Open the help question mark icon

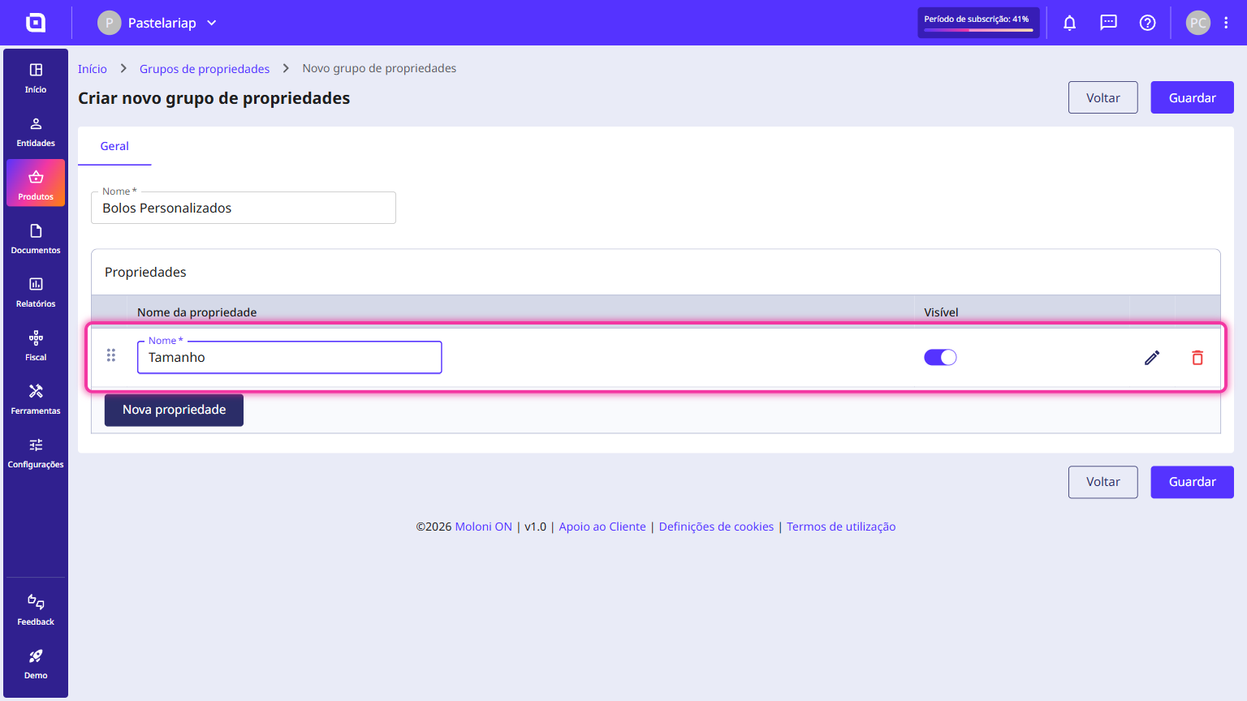[x=1148, y=23]
